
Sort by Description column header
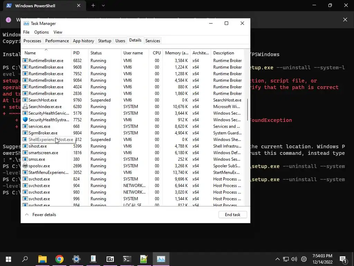[227, 53]
